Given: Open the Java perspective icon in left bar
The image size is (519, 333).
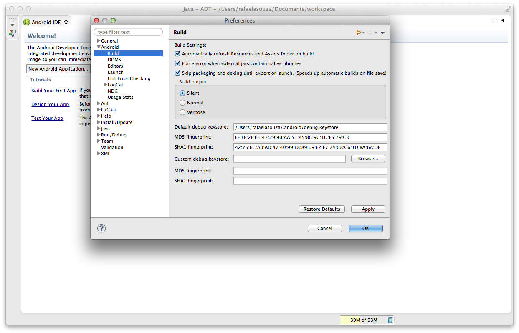Looking at the screenshot, I should 13,33.
